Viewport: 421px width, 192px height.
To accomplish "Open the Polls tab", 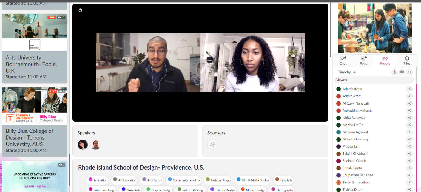I will (x=363, y=61).
